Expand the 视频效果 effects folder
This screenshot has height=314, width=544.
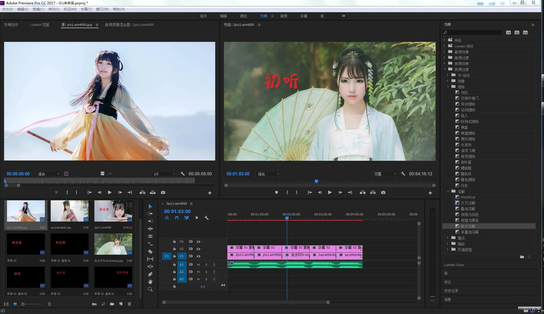point(445,64)
